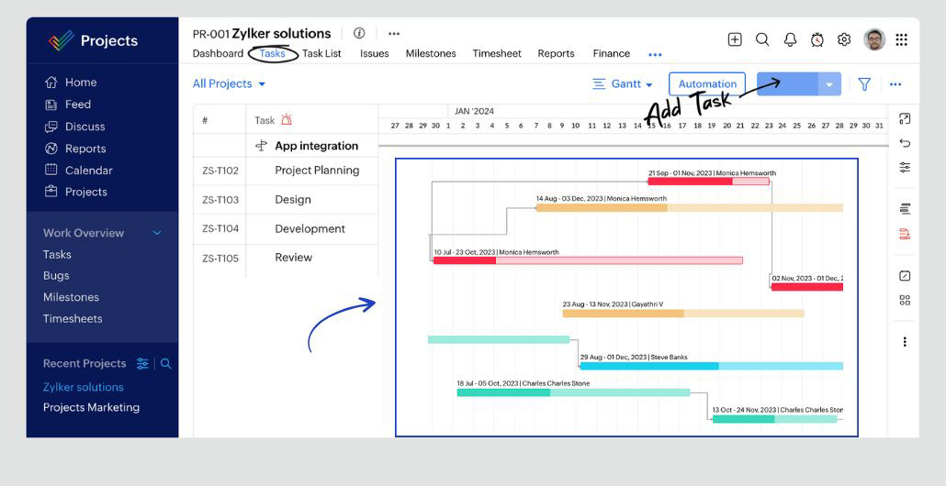This screenshot has width=946, height=486.
Task: Search recent projects with magnifier icon
Action: 166,363
